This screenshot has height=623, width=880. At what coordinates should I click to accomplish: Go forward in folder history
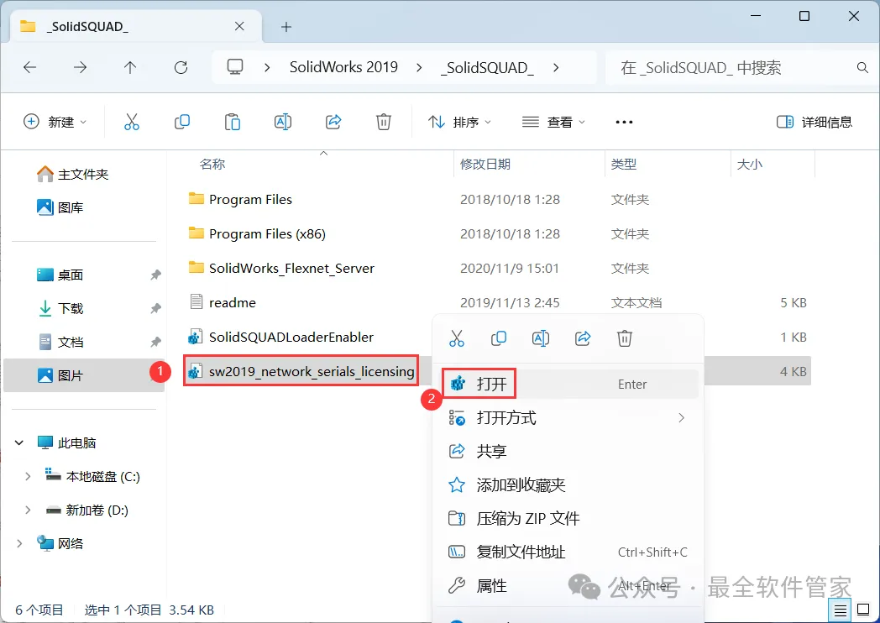81,68
